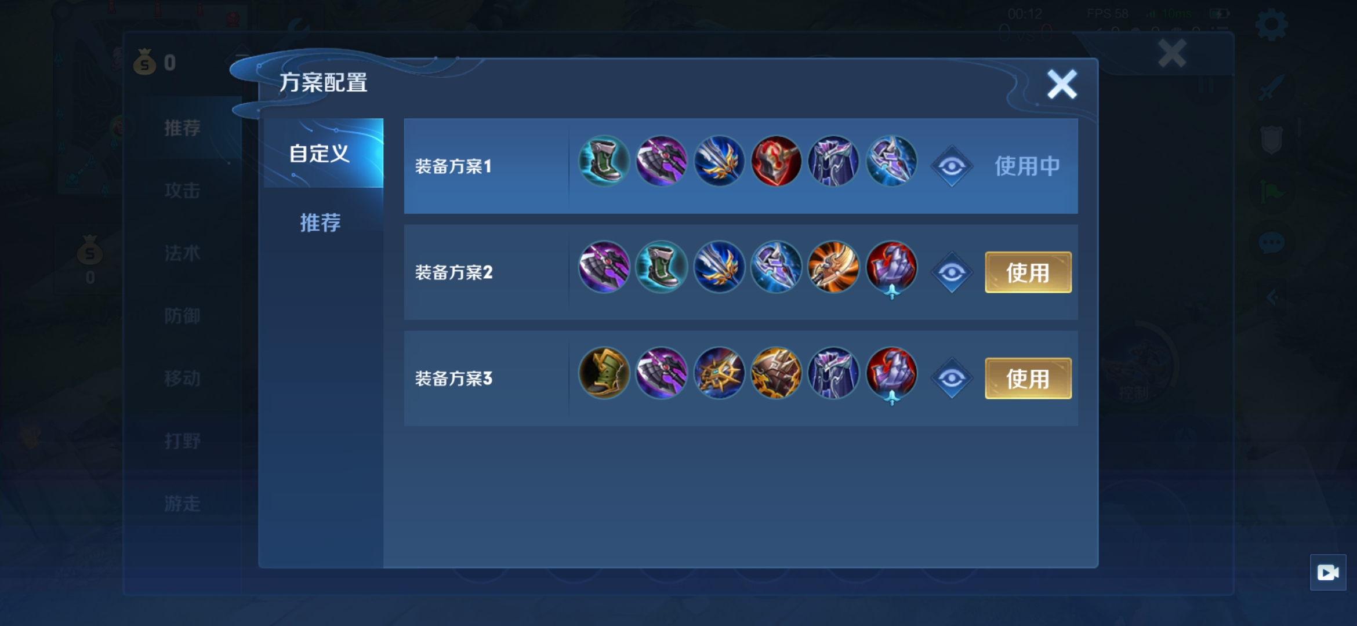Apply 装备方案3 with 使用 button
Viewport: 1357px width, 626px height.
1028,378
